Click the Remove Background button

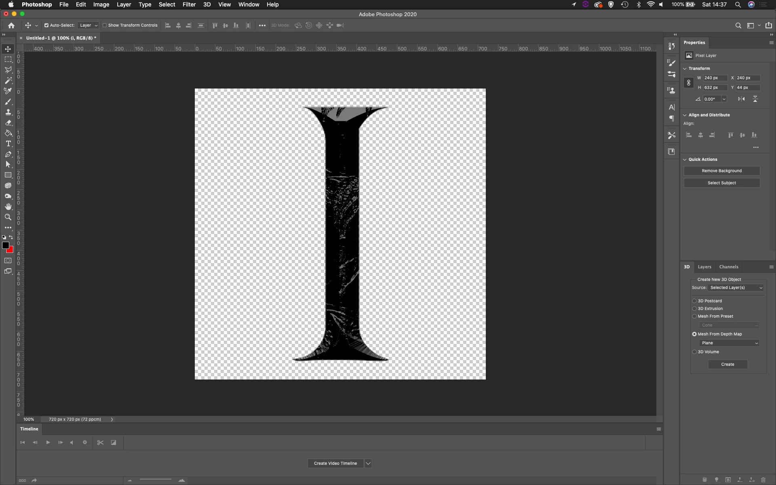(721, 171)
